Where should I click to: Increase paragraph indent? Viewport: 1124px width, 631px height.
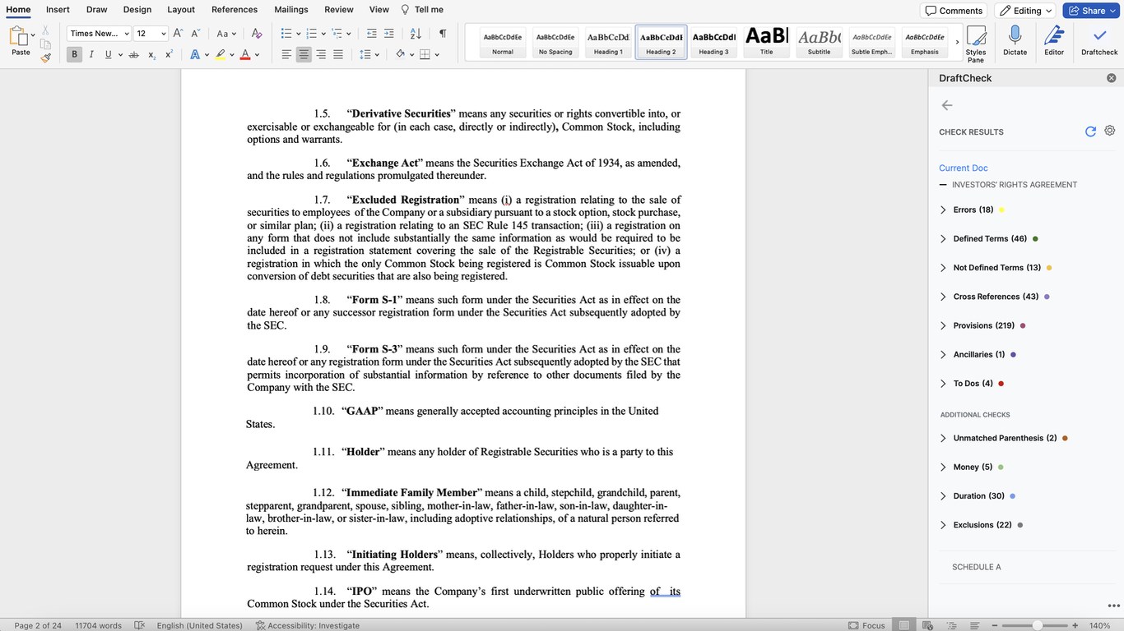(390, 34)
